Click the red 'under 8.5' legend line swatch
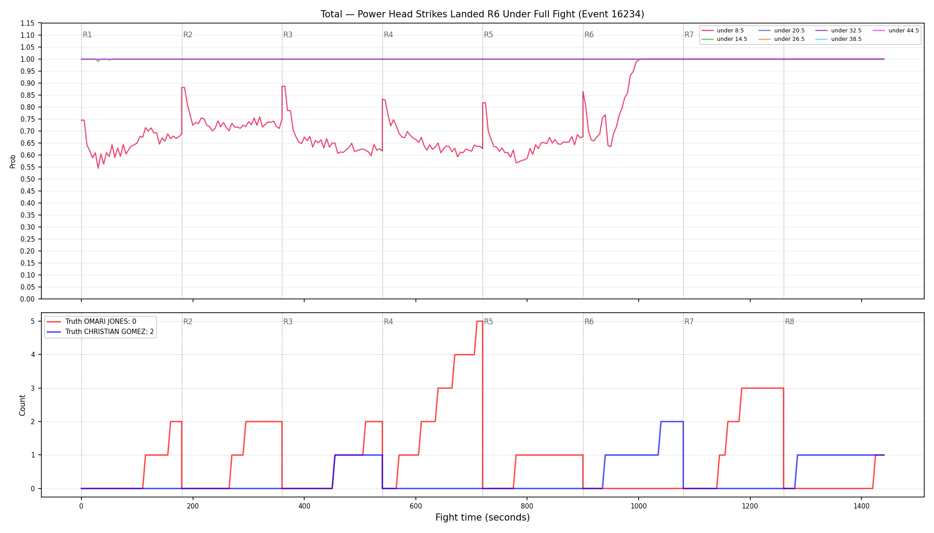 [x=707, y=31]
